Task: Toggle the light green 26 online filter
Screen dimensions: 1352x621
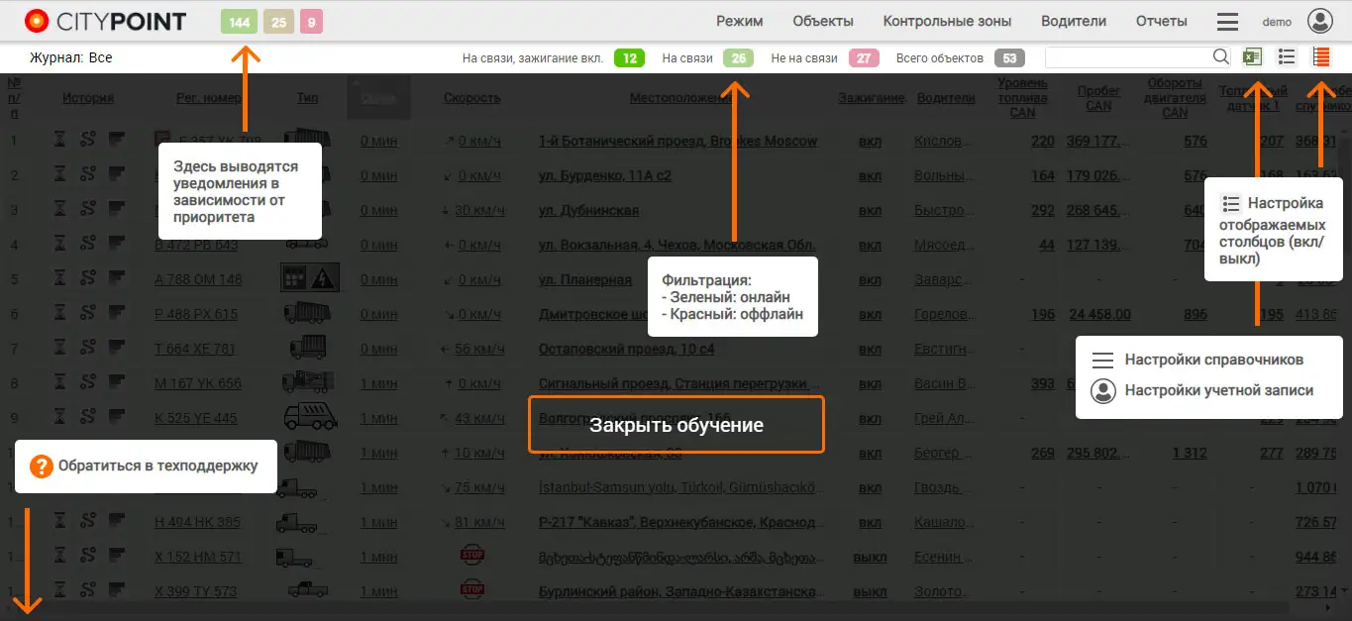Action: (x=738, y=58)
